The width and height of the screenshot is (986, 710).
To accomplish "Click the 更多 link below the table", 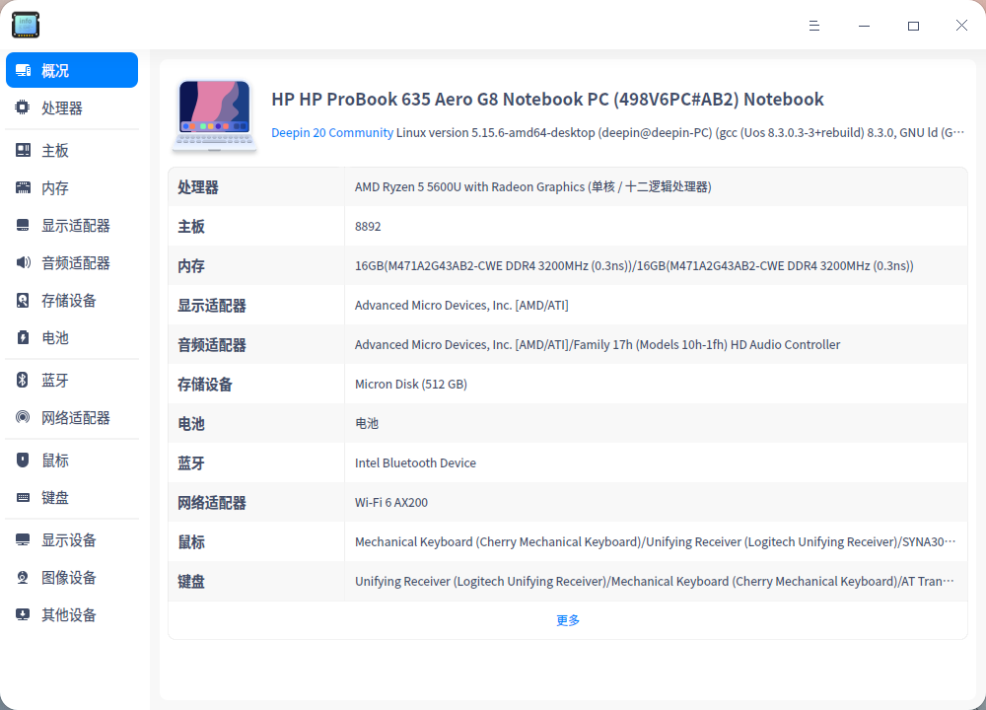I will pos(568,620).
